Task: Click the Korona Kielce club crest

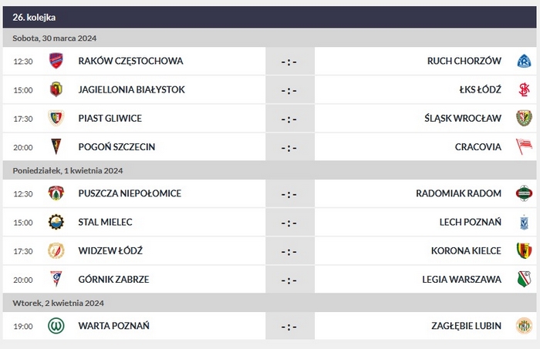Action: click(524, 250)
